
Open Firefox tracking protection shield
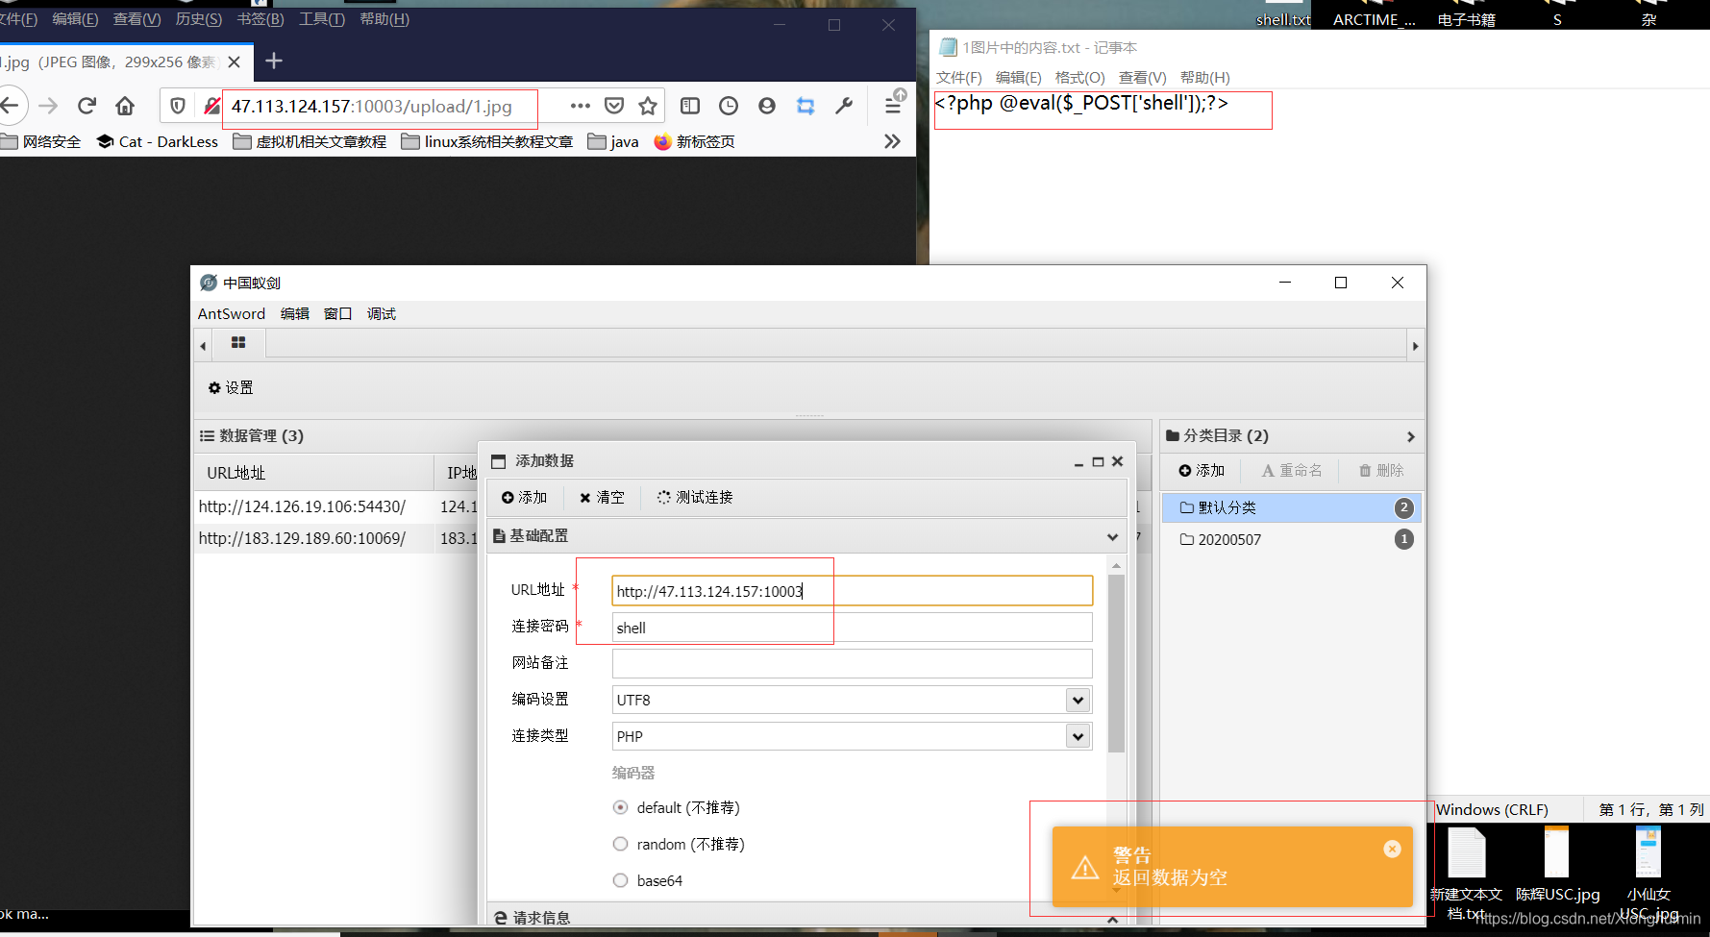coord(178,106)
